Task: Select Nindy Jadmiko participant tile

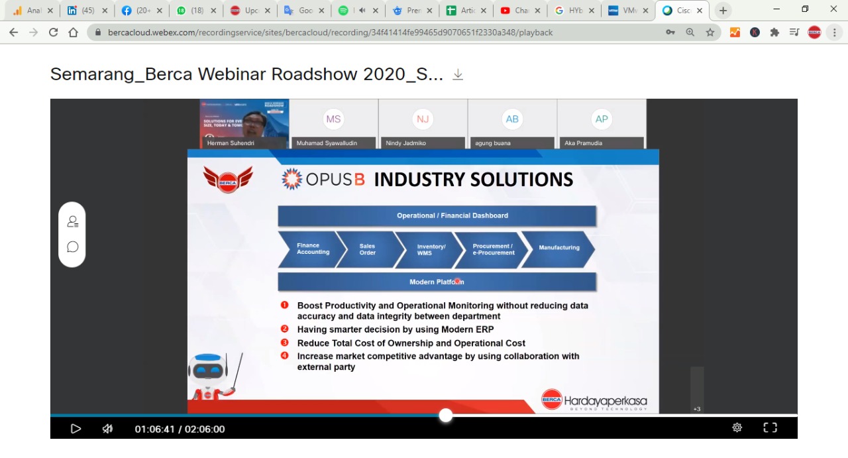Action: (423, 123)
